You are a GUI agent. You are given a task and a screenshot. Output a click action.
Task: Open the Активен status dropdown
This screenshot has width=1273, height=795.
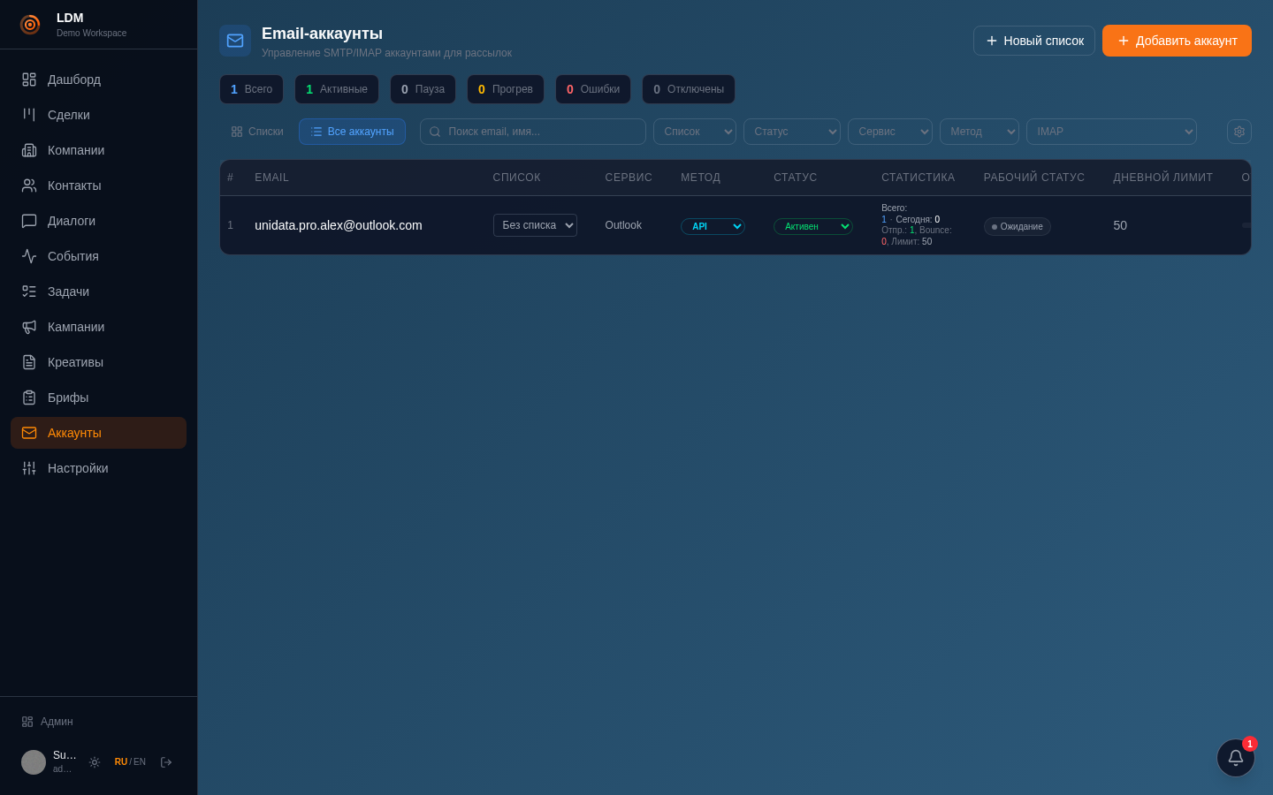(x=813, y=226)
